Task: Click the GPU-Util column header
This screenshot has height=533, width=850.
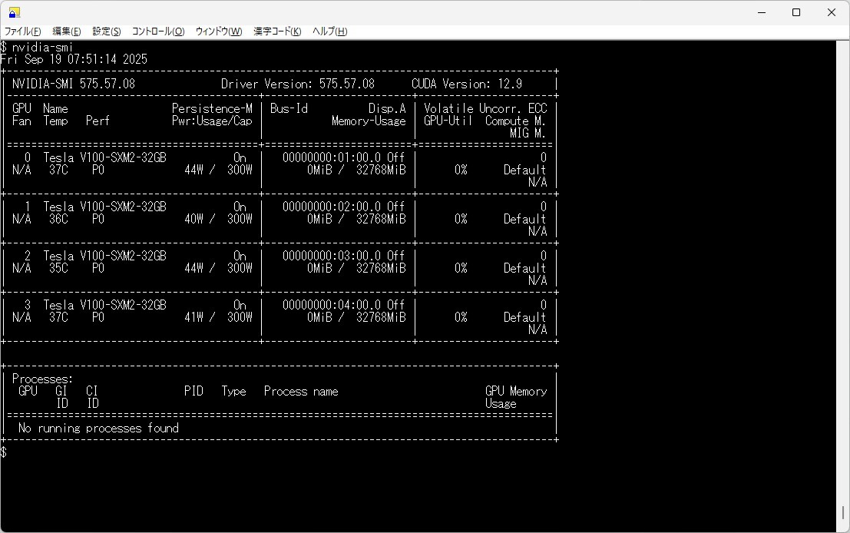Action: click(448, 121)
